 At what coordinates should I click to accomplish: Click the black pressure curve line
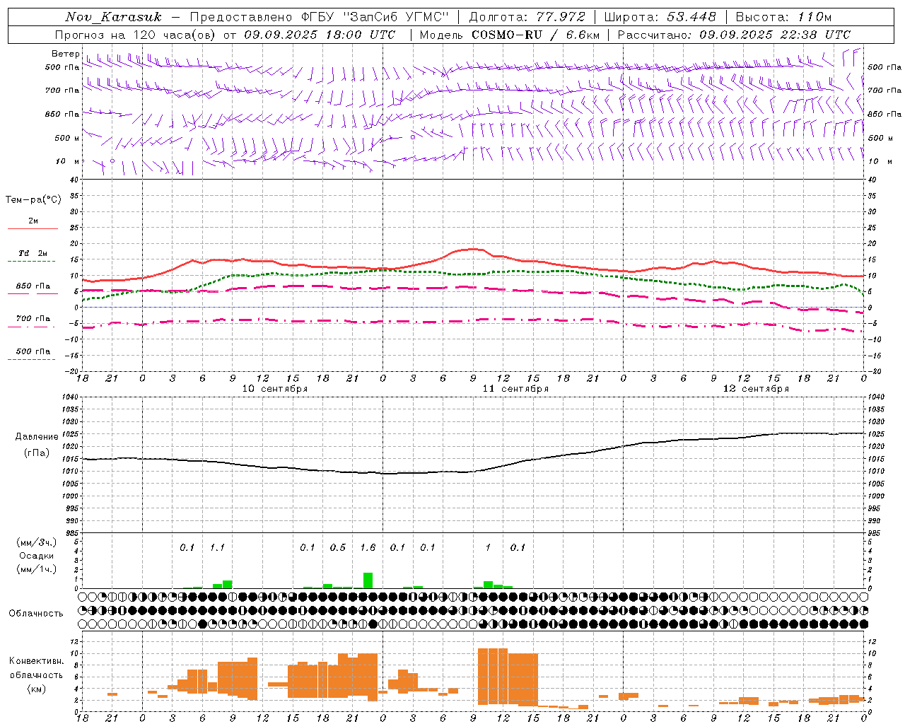coord(473,472)
